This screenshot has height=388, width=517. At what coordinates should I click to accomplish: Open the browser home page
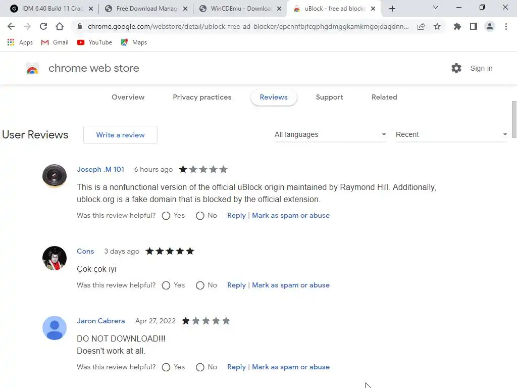coord(60,26)
